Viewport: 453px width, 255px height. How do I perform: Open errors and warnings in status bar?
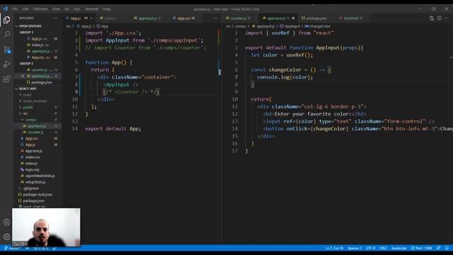[x=41, y=248]
